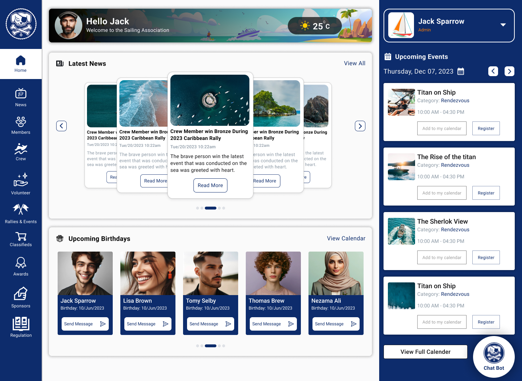Image resolution: width=522 pixels, height=381 pixels.
Task: Open the Regulation section
Action: pos(21,327)
